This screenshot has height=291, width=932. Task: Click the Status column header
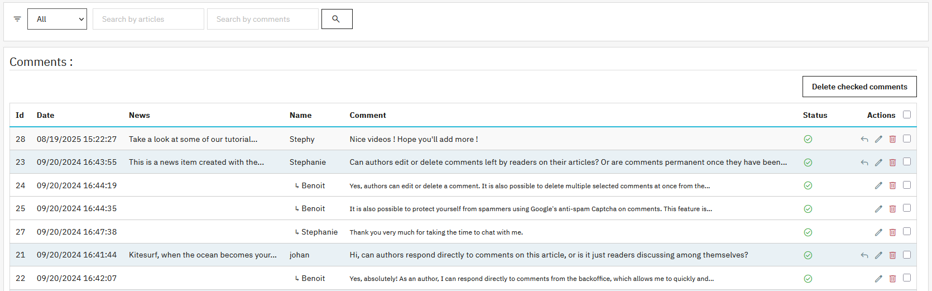815,115
